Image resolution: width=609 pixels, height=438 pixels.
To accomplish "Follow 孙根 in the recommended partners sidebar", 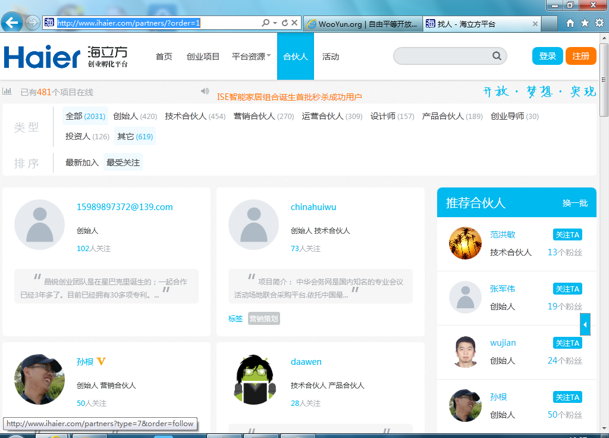I will click(567, 397).
